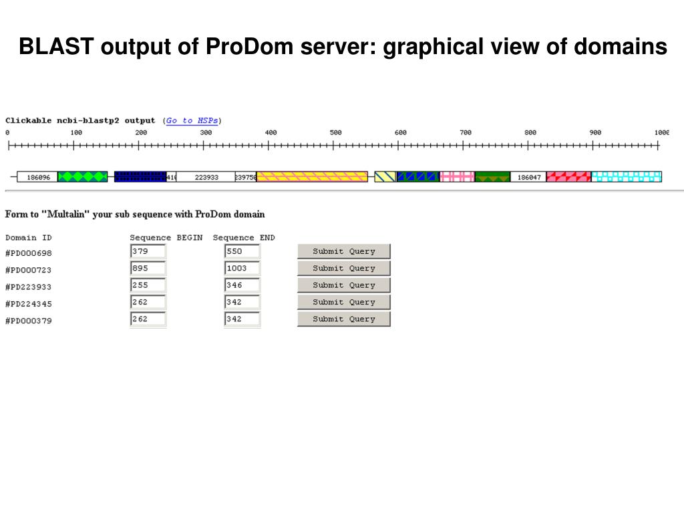684x513 pixels.
Task: Select domain ID text #PD223933
Action: [28, 287]
